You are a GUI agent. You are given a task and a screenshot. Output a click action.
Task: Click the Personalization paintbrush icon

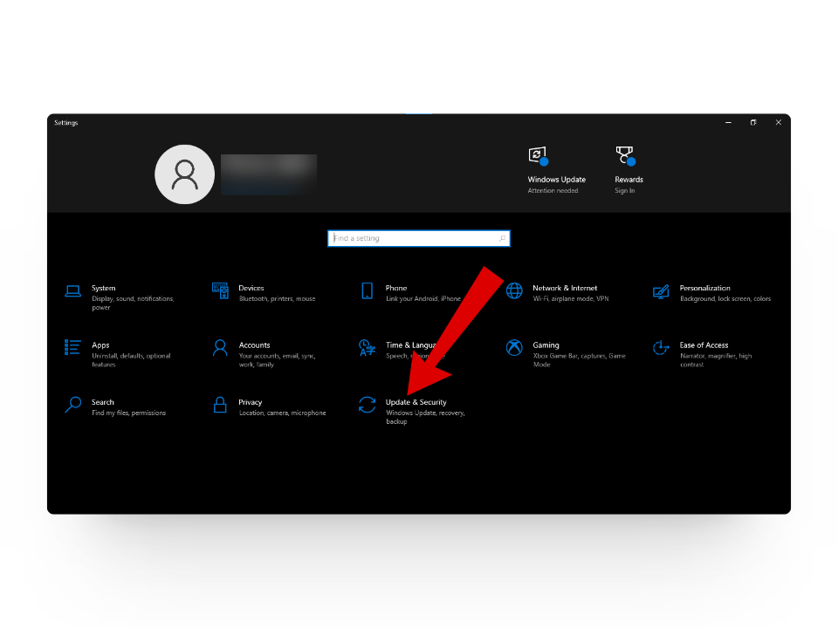pos(661,291)
